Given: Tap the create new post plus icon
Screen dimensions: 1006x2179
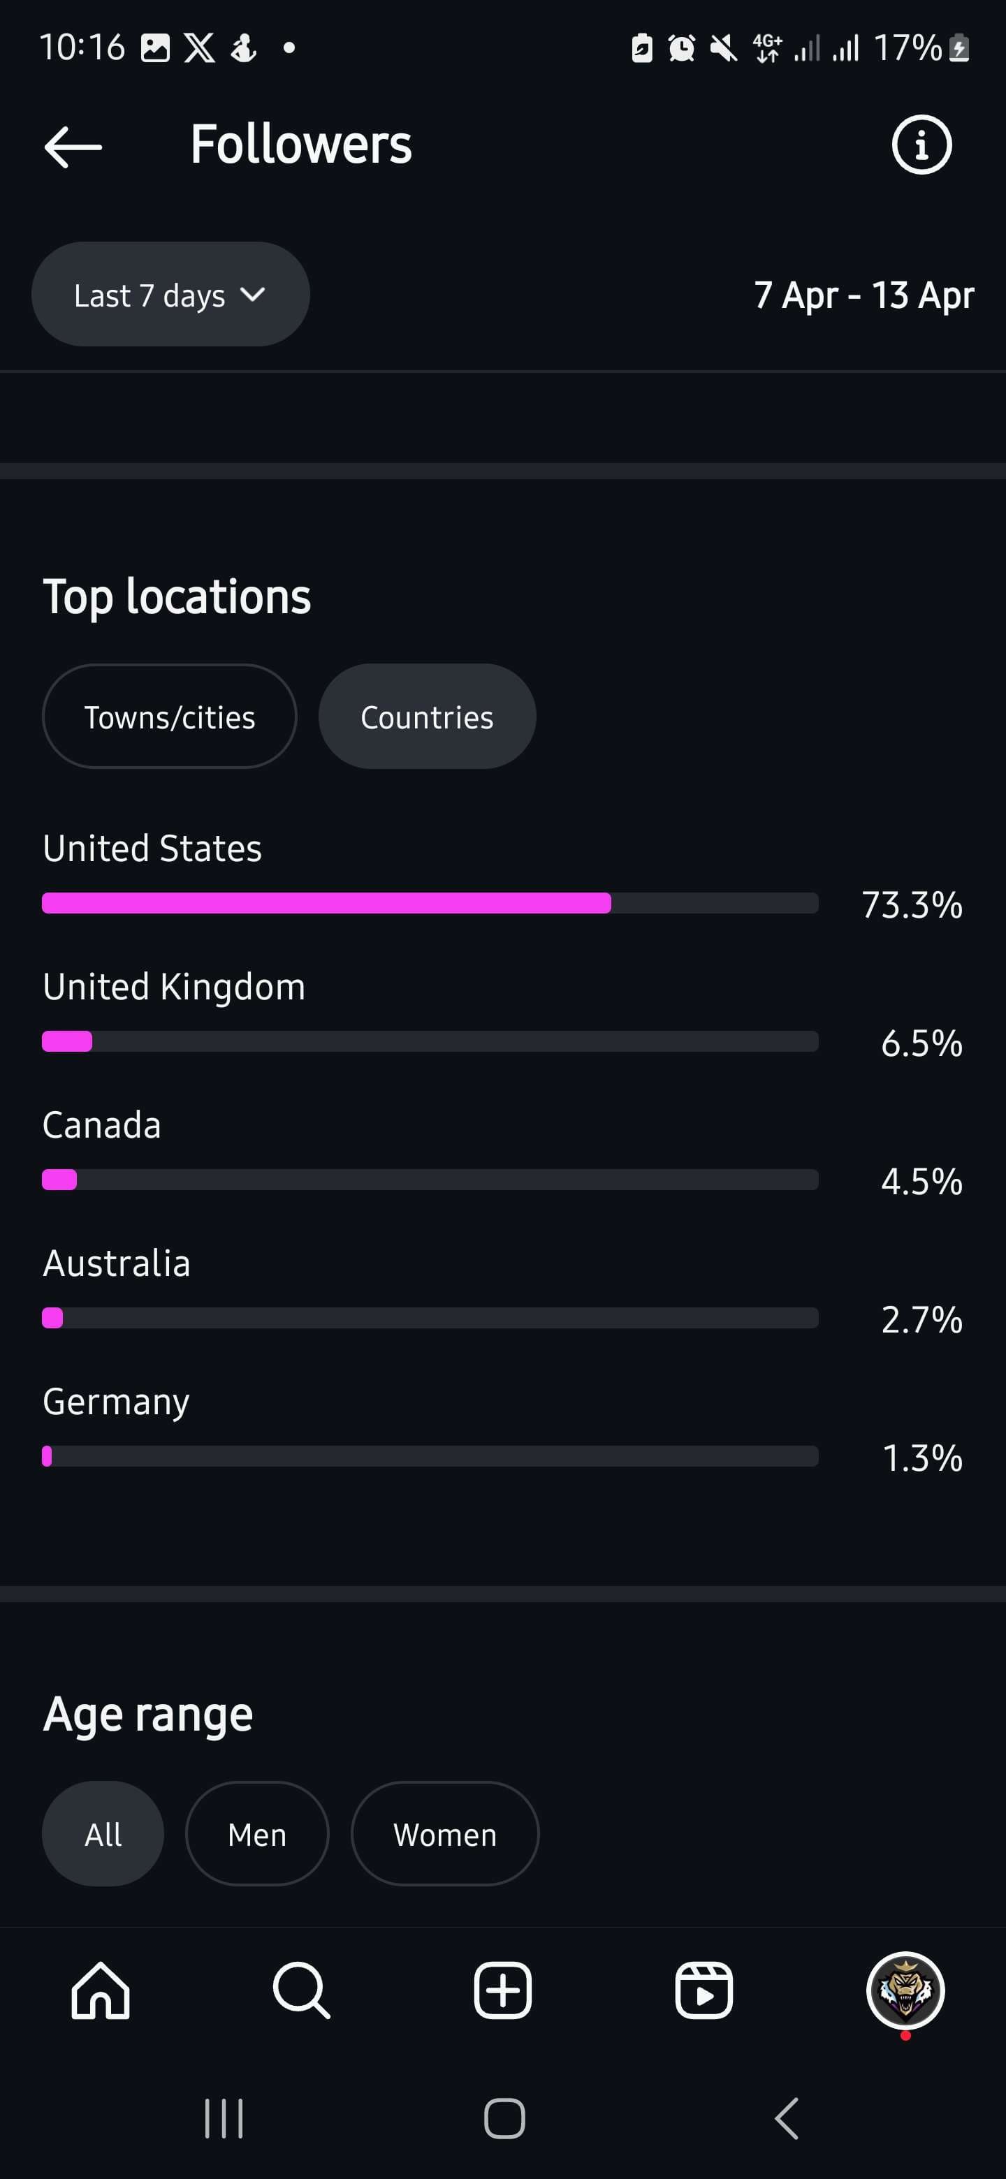Looking at the screenshot, I should point(502,1990).
